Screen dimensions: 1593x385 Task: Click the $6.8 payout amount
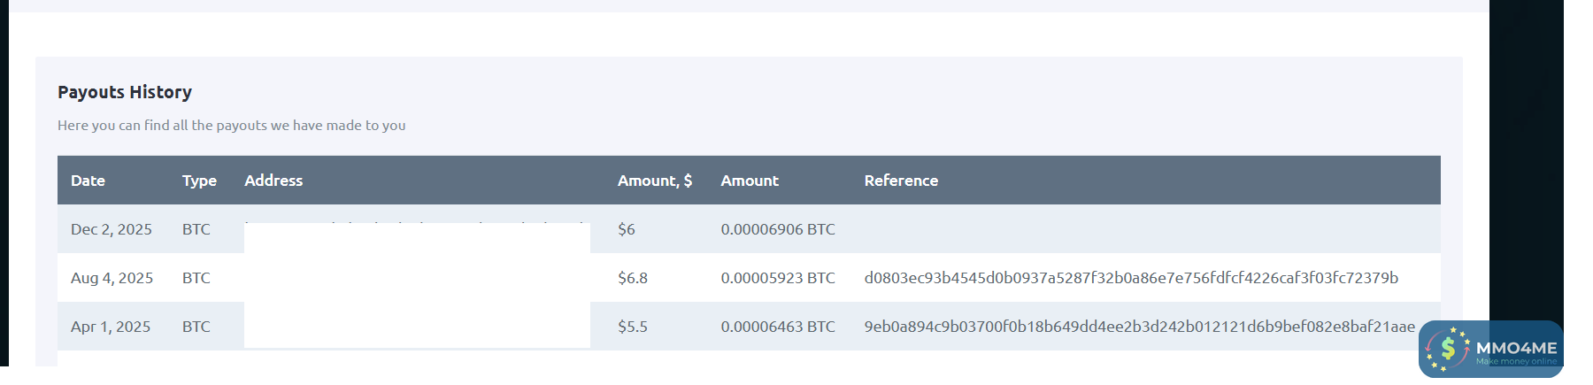click(633, 278)
